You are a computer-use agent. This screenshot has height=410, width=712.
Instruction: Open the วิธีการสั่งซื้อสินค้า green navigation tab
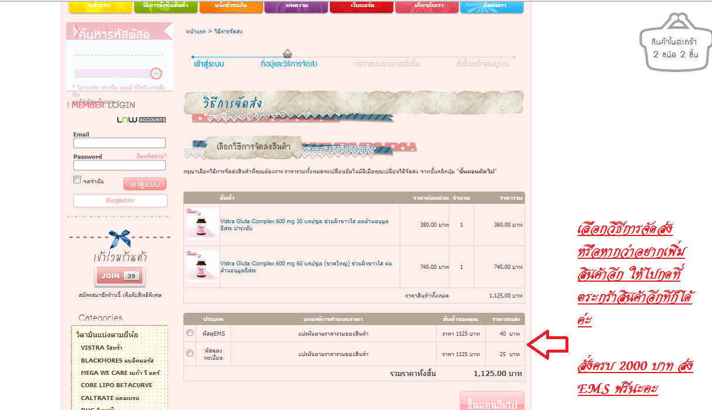pos(165,6)
